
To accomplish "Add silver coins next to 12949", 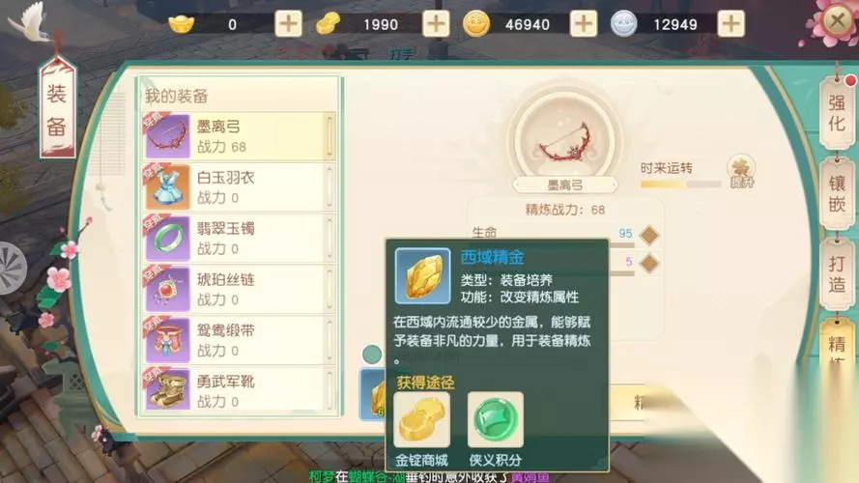I will click(730, 24).
